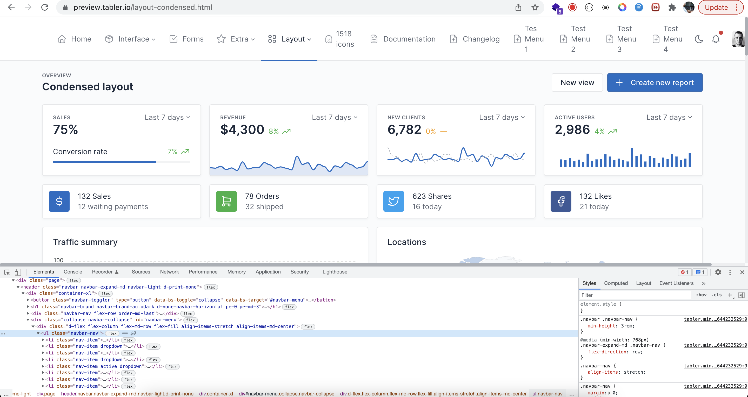The height and width of the screenshot is (397, 748).
Task: Open DevTools customize three-dot menu
Action: 730,272
